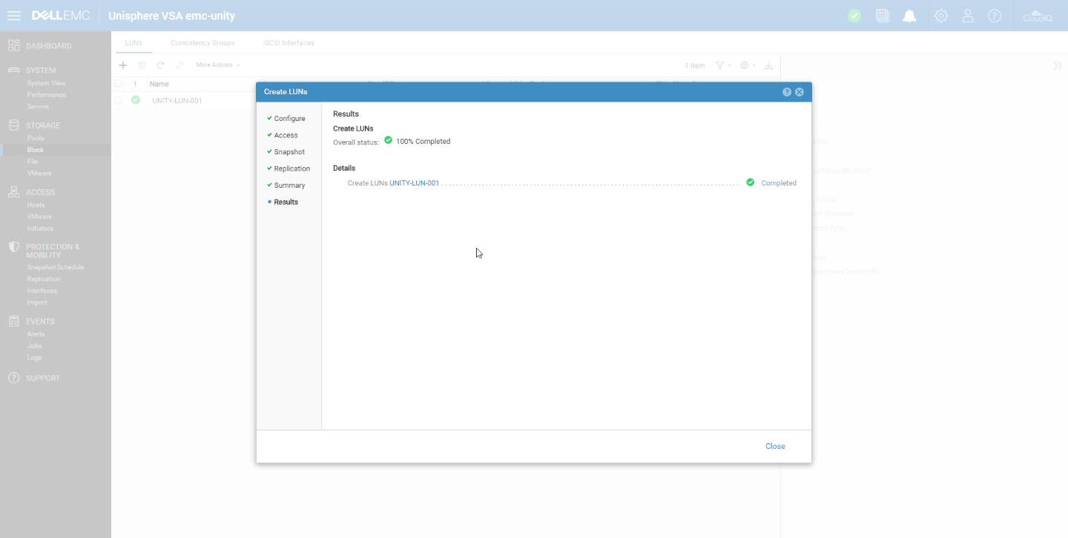
Task: Select UNITY-LUN-001 row in table
Action: 177,100
